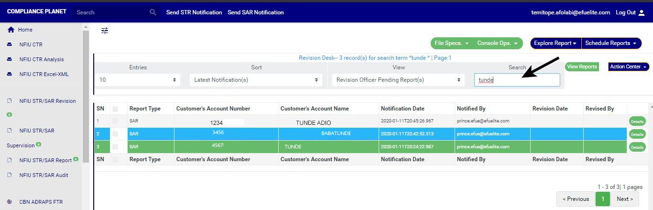Click the filter sliders icon above the table
The height and width of the screenshot is (210, 653).
[x=105, y=31]
